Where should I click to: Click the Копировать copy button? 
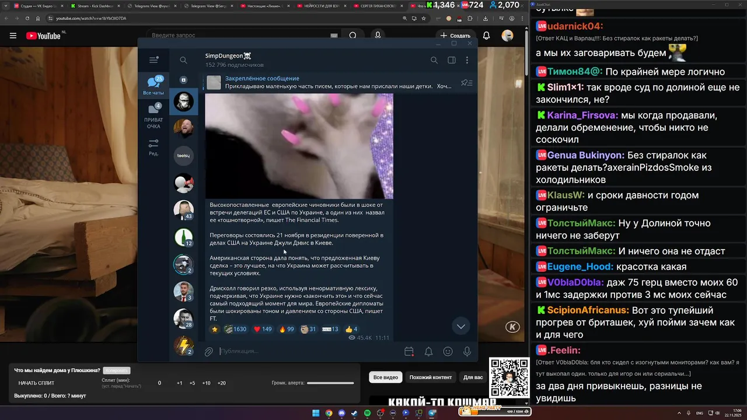(116, 370)
